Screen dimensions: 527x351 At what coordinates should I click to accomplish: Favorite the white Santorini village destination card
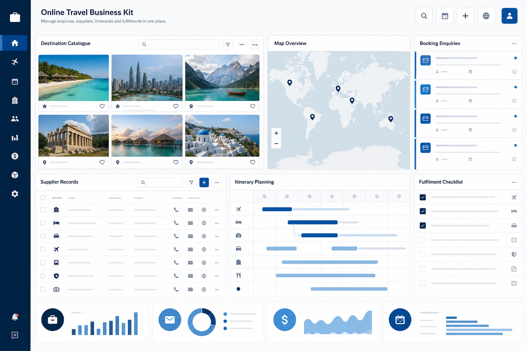pos(253,162)
